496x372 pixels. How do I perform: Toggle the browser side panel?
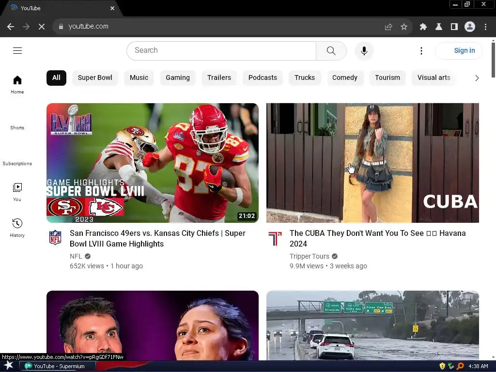point(454,27)
